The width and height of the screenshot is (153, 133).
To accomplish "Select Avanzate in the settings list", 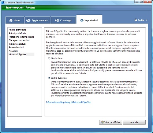I will (x=13, y=51).
